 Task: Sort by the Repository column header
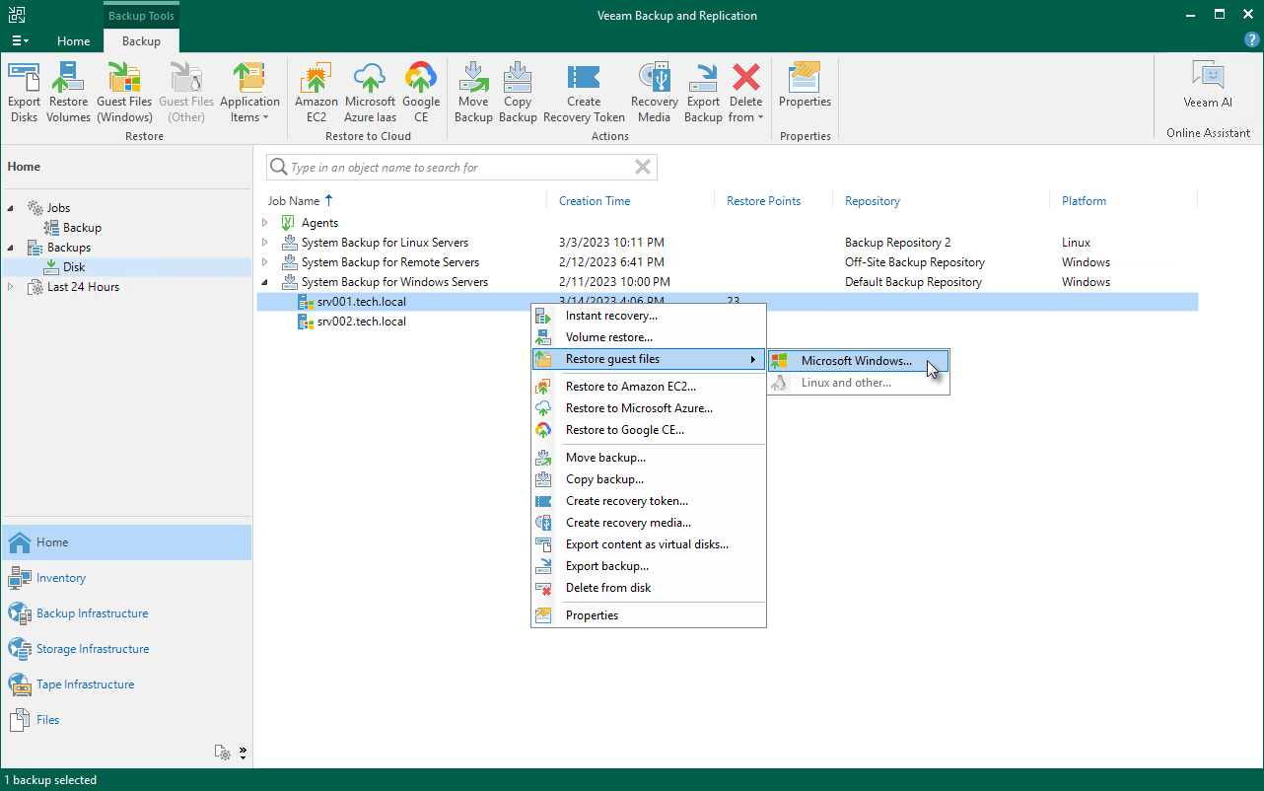pyautogui.click(x=873, y=201)
